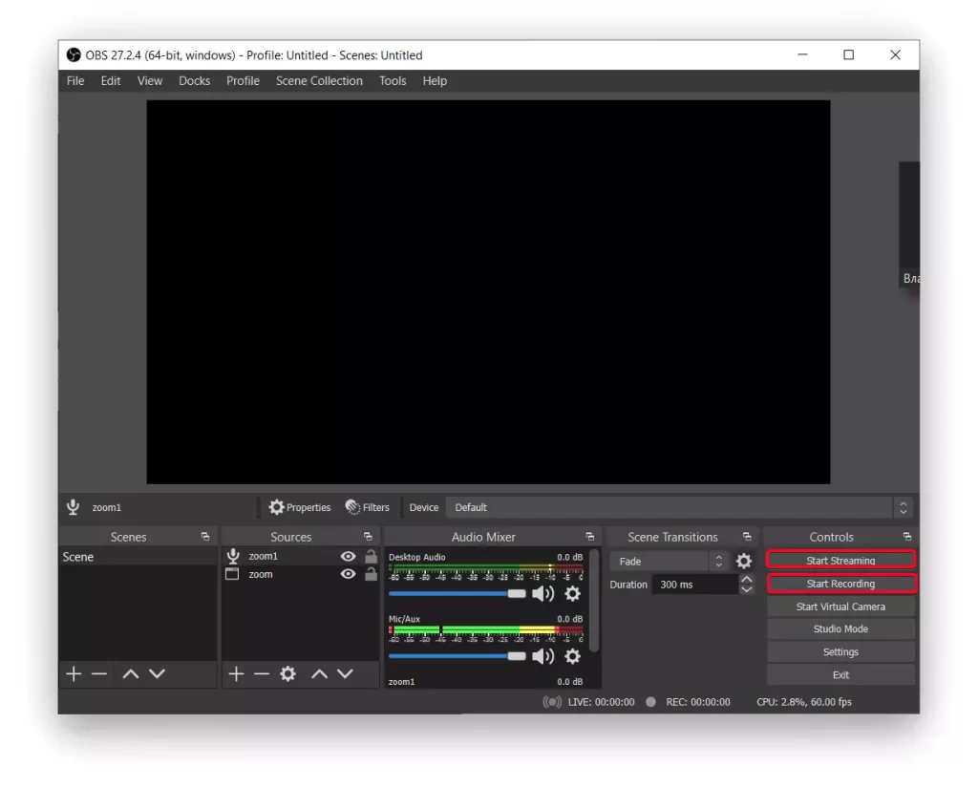Remove the selected scene with minus icon
Screen dimensions: 978x788
click(99, 673)
